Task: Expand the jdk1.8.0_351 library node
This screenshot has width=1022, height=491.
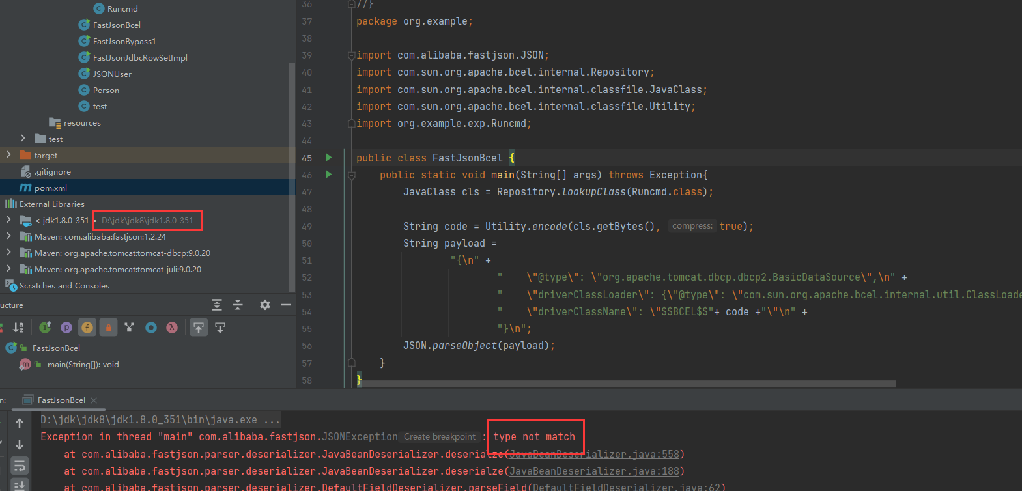Action: (8, 220)
